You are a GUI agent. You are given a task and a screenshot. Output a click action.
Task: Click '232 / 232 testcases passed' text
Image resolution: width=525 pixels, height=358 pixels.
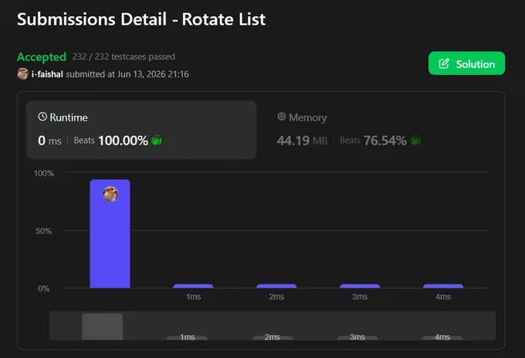124,56
